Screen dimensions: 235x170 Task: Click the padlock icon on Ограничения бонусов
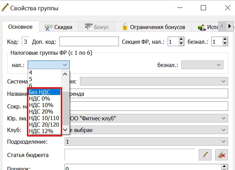click(x=125, y=27)
